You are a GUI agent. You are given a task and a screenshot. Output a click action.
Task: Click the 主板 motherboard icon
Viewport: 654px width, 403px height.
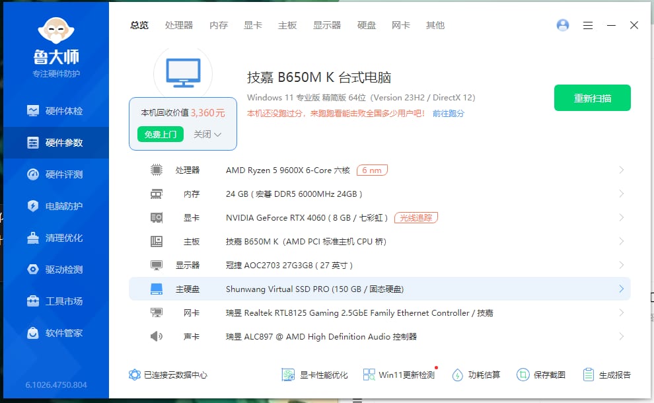coord(157,242)
